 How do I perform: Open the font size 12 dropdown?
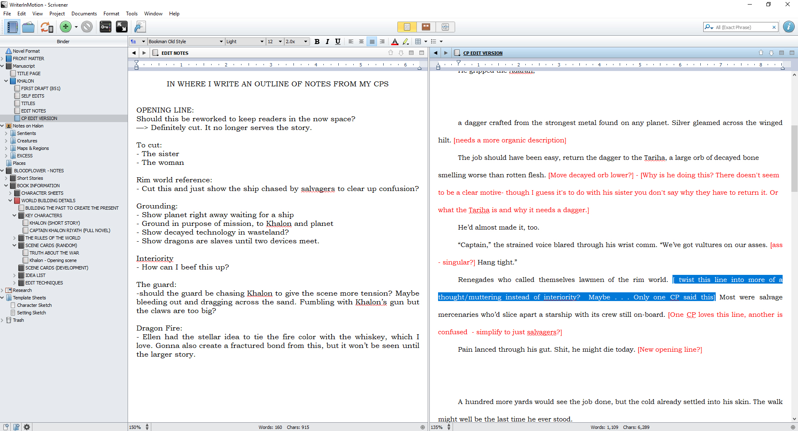[x=275, y=42]
